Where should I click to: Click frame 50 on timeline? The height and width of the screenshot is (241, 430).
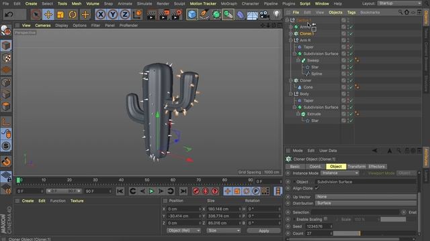pyautogui.click(x=147, y=180)
